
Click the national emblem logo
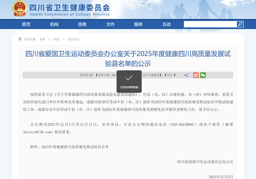click(x=19, y=8)
